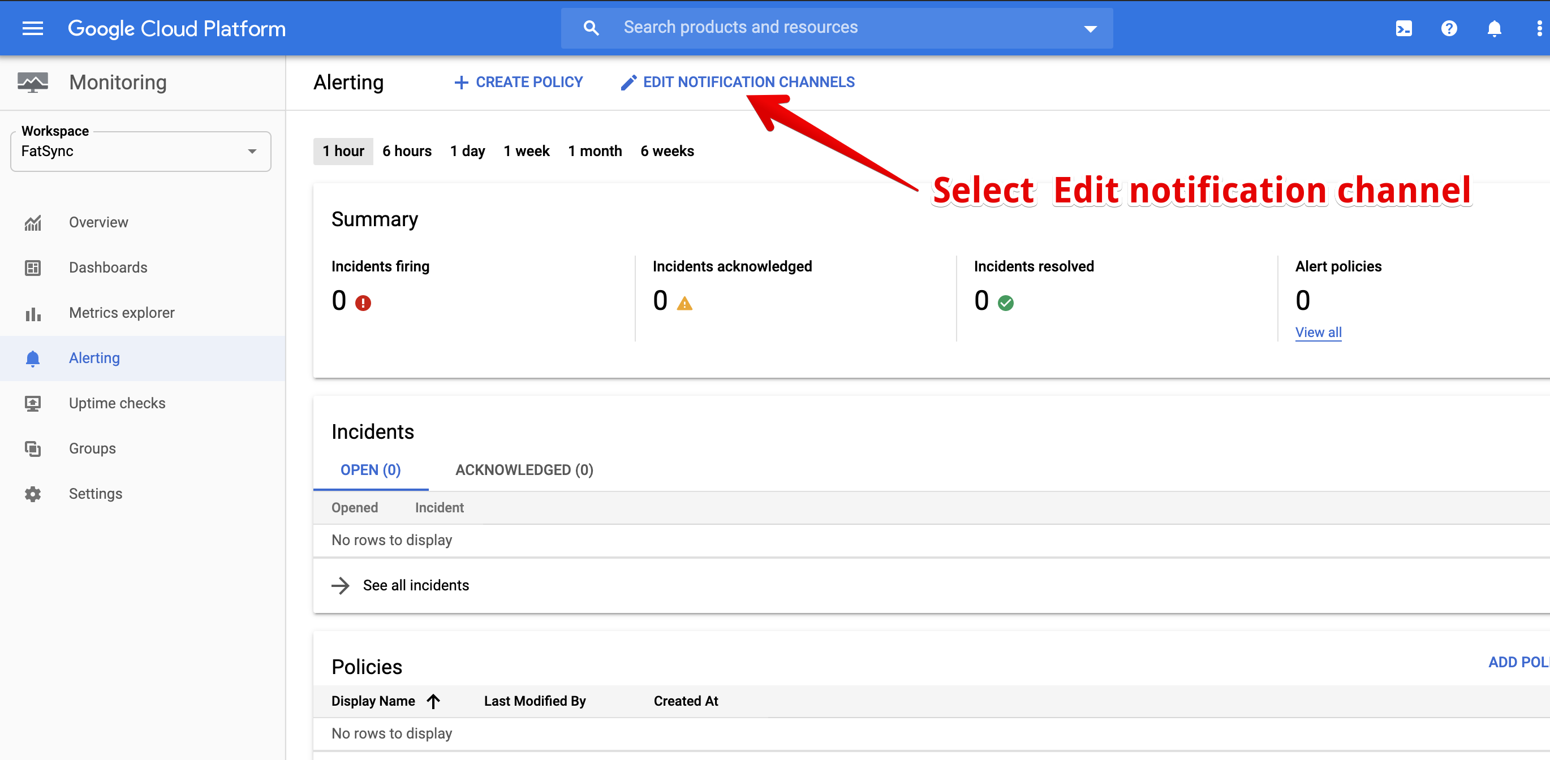Activate Cloud Shell icon

tap(1403, 28)
